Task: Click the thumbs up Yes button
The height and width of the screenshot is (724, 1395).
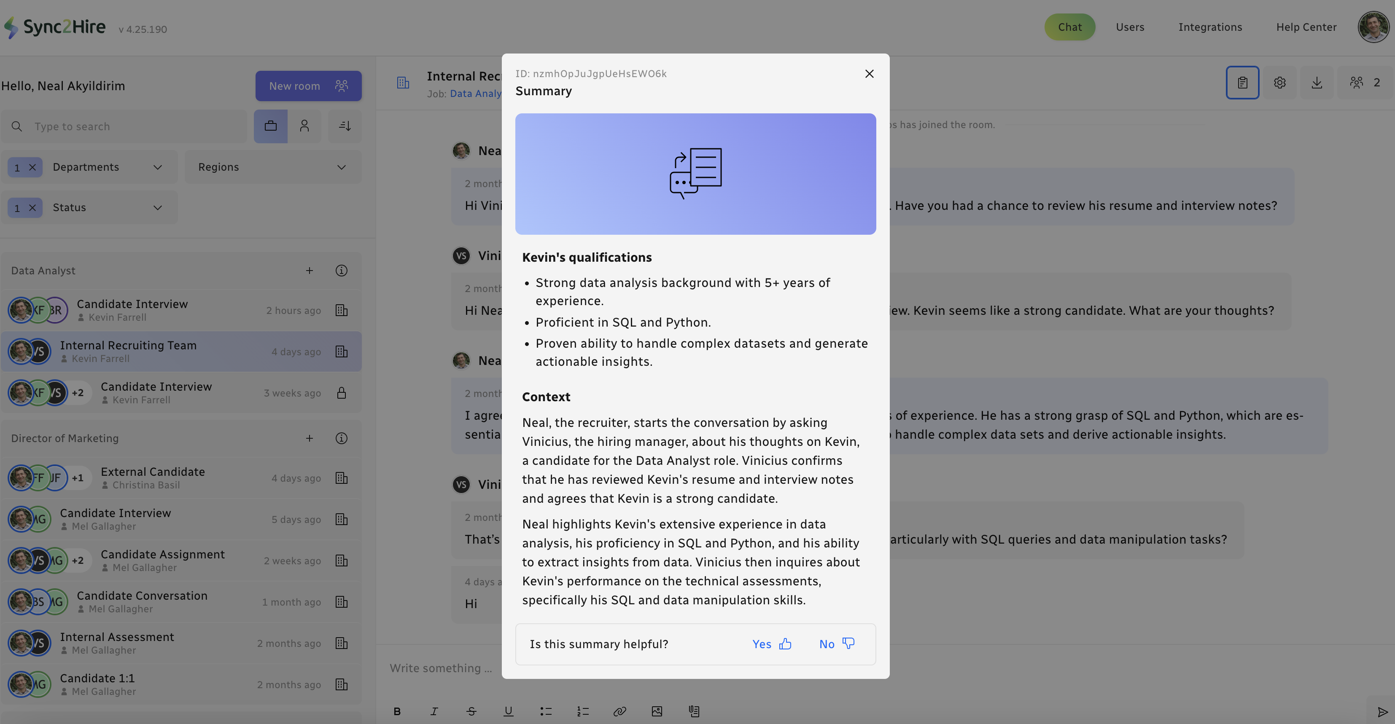Action: 772,644
